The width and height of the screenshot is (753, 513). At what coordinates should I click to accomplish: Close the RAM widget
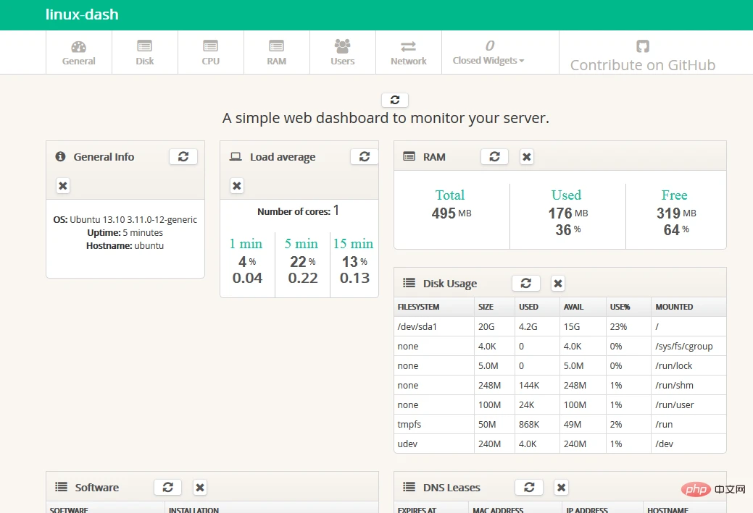(x=527, y=157)
